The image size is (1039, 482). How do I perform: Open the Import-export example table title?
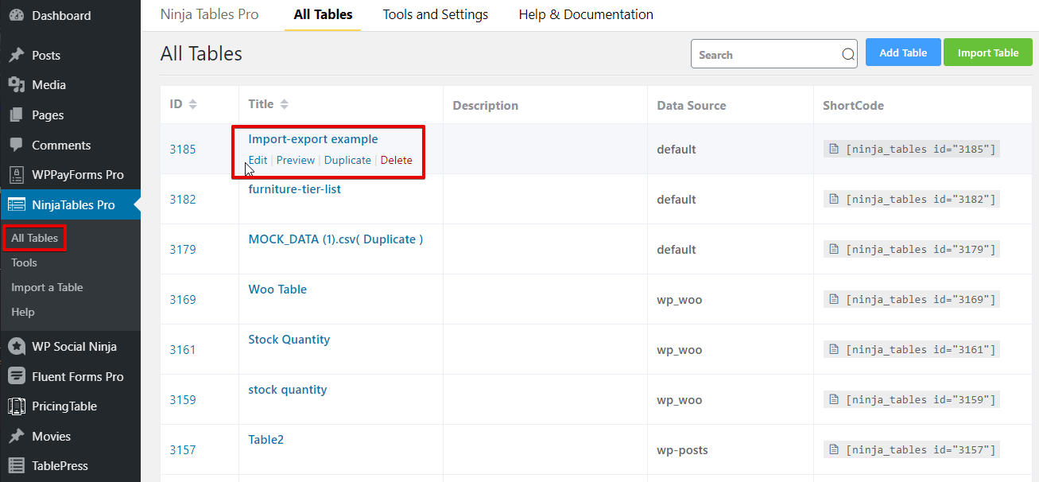(313, 139)
